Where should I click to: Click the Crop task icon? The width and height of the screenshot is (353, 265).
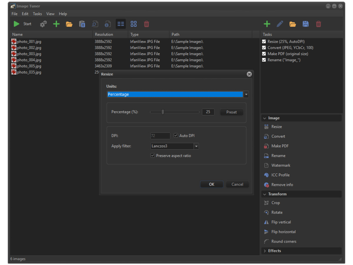267,203
